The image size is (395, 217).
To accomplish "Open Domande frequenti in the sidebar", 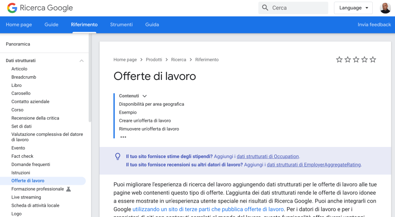I will click(x=31, y=165).
